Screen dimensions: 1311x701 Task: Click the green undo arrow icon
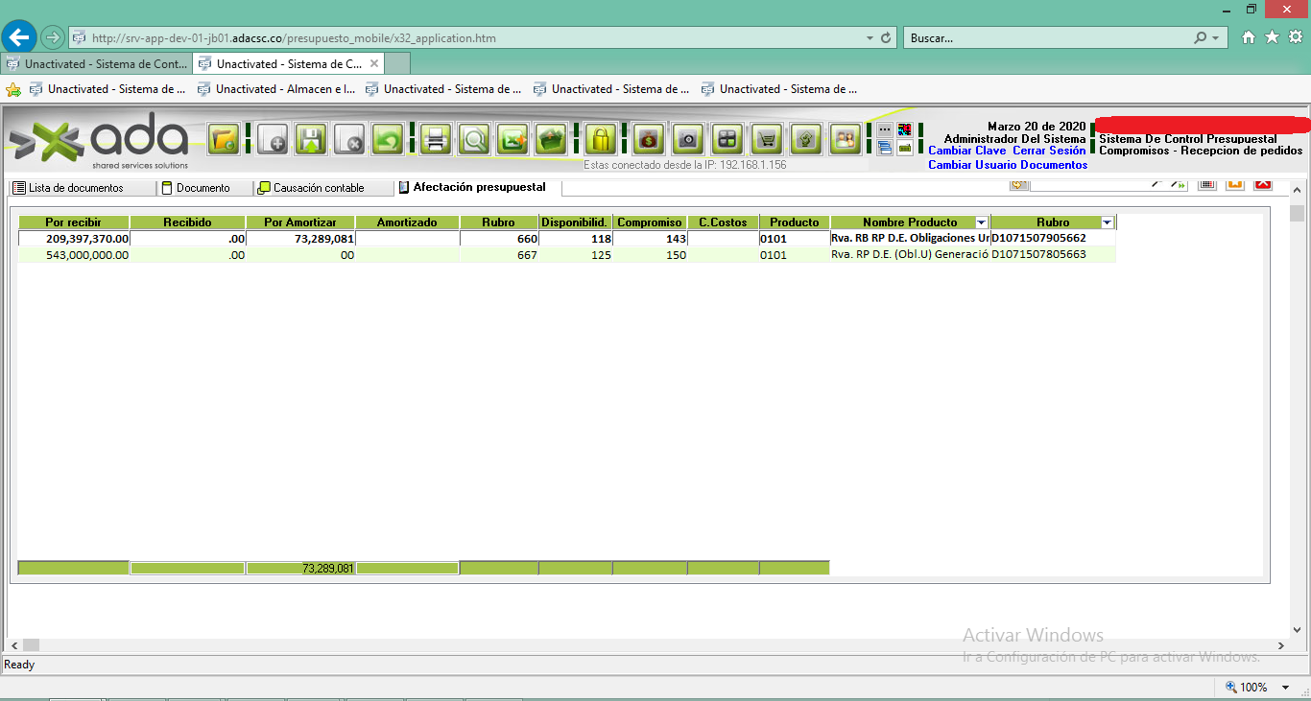387,140
